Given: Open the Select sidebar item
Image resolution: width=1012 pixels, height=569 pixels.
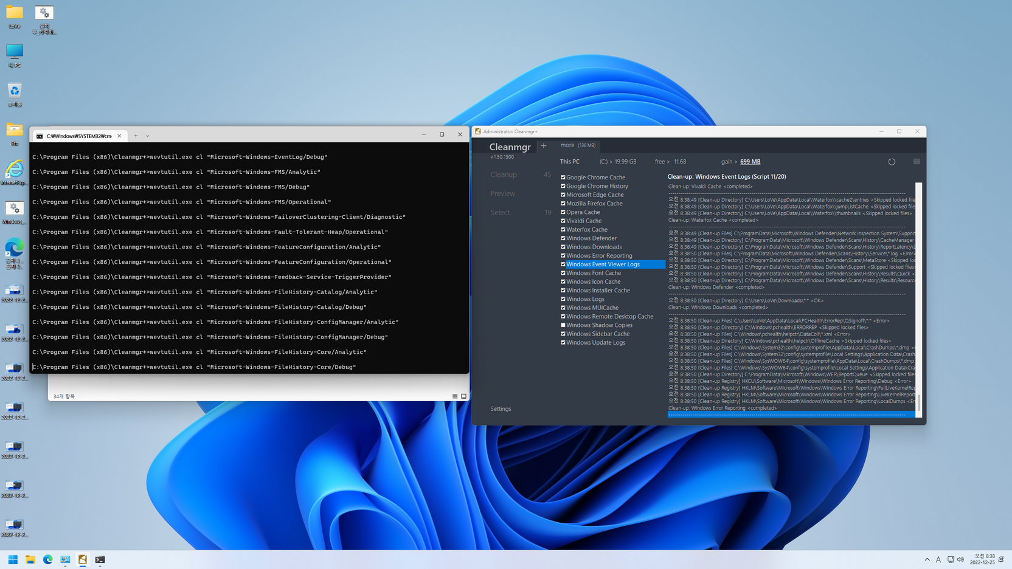Looking at the screenshot, I should coord(500,212).
